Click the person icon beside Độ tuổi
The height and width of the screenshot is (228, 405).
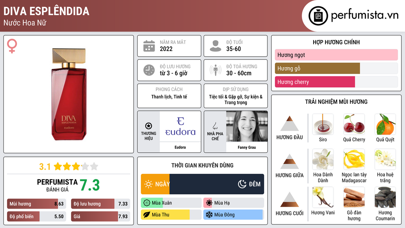click(x=216, y=46)
